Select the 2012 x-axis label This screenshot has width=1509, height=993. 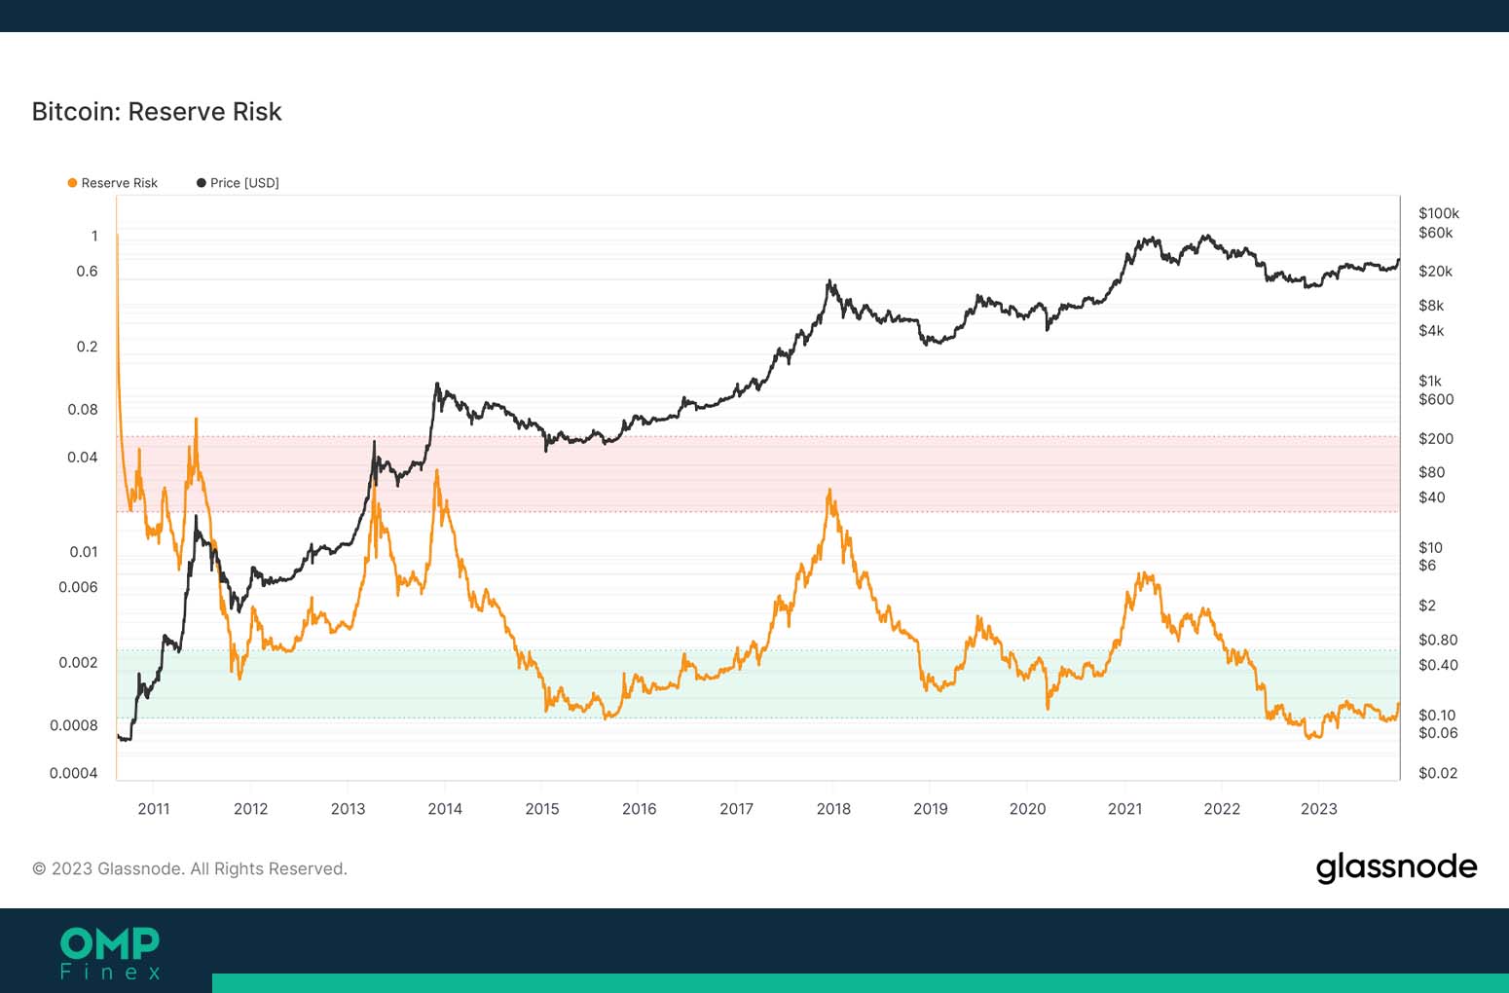(x=251, y=809)
